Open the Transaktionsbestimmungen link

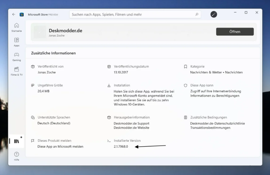point(210,128)
